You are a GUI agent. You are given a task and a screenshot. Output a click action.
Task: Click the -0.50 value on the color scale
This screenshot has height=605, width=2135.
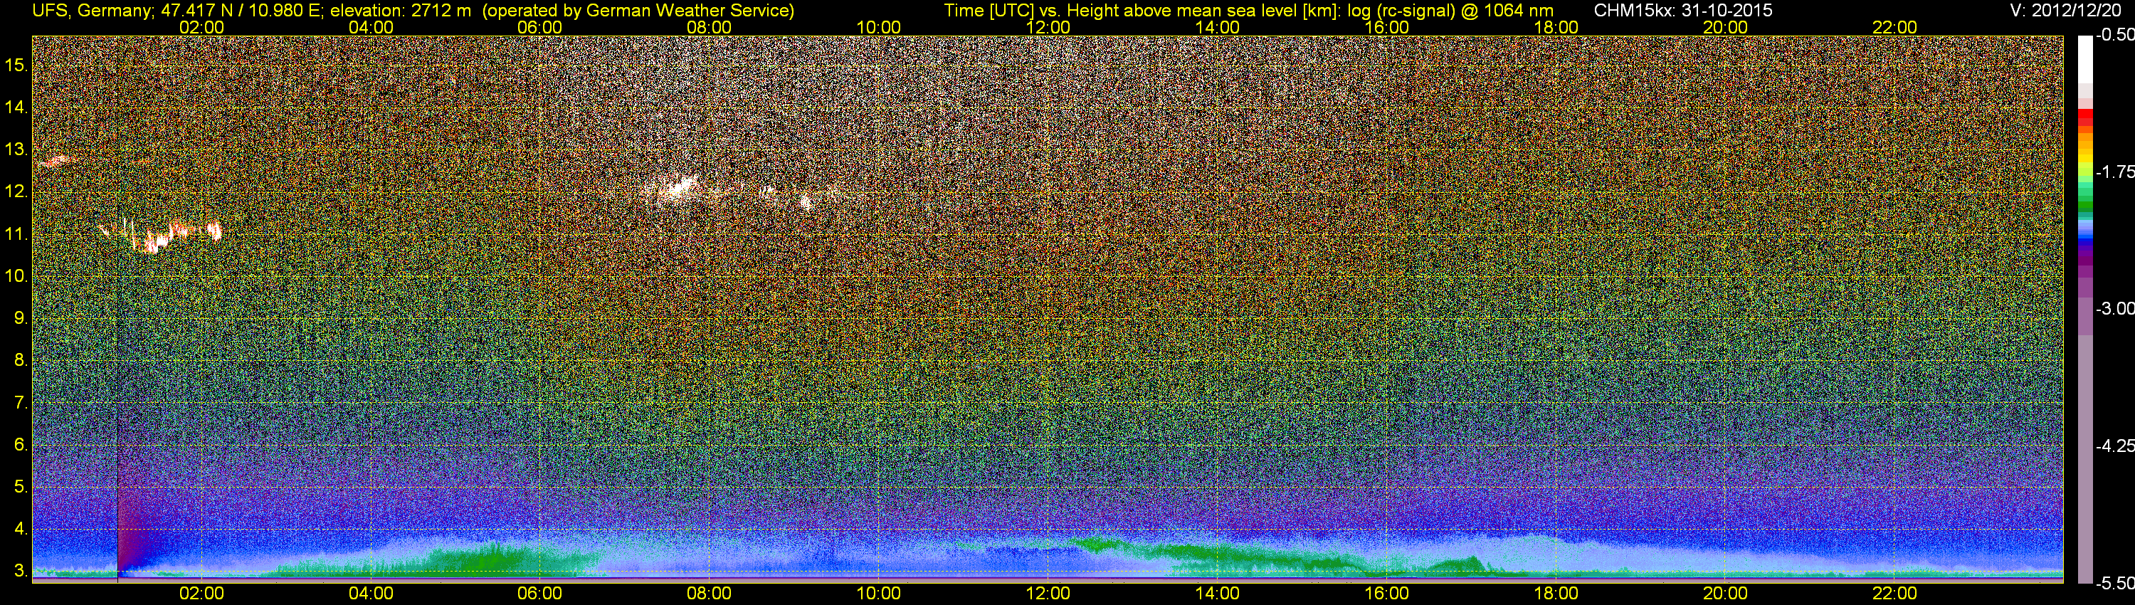pyautogui.click(x=2115, y=36)
